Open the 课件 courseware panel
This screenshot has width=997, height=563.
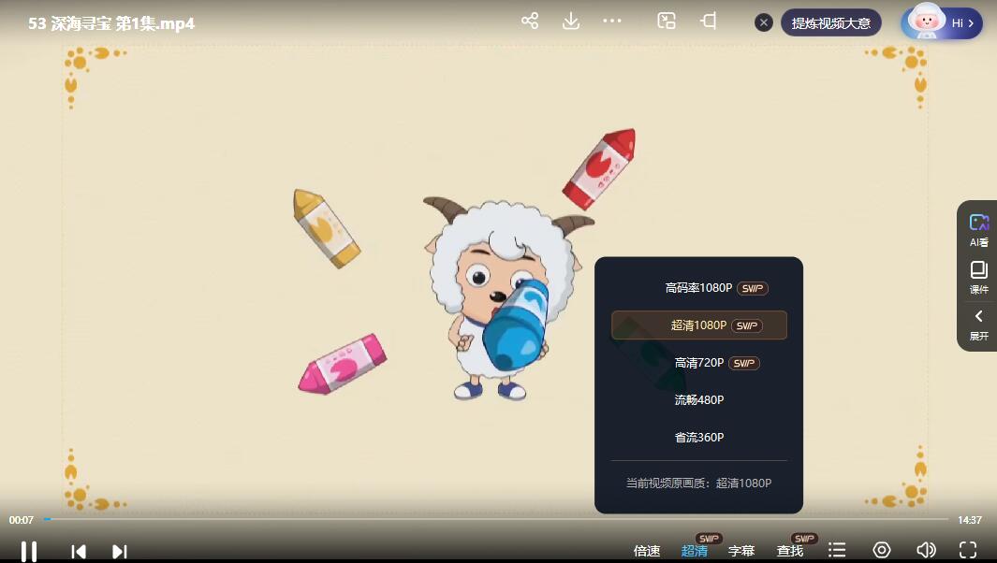(978, 277)
